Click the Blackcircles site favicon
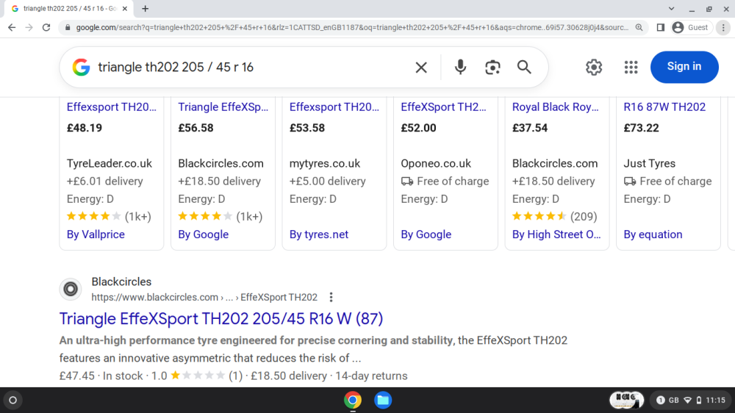This screenshot has width=735, height=413. 71,289
